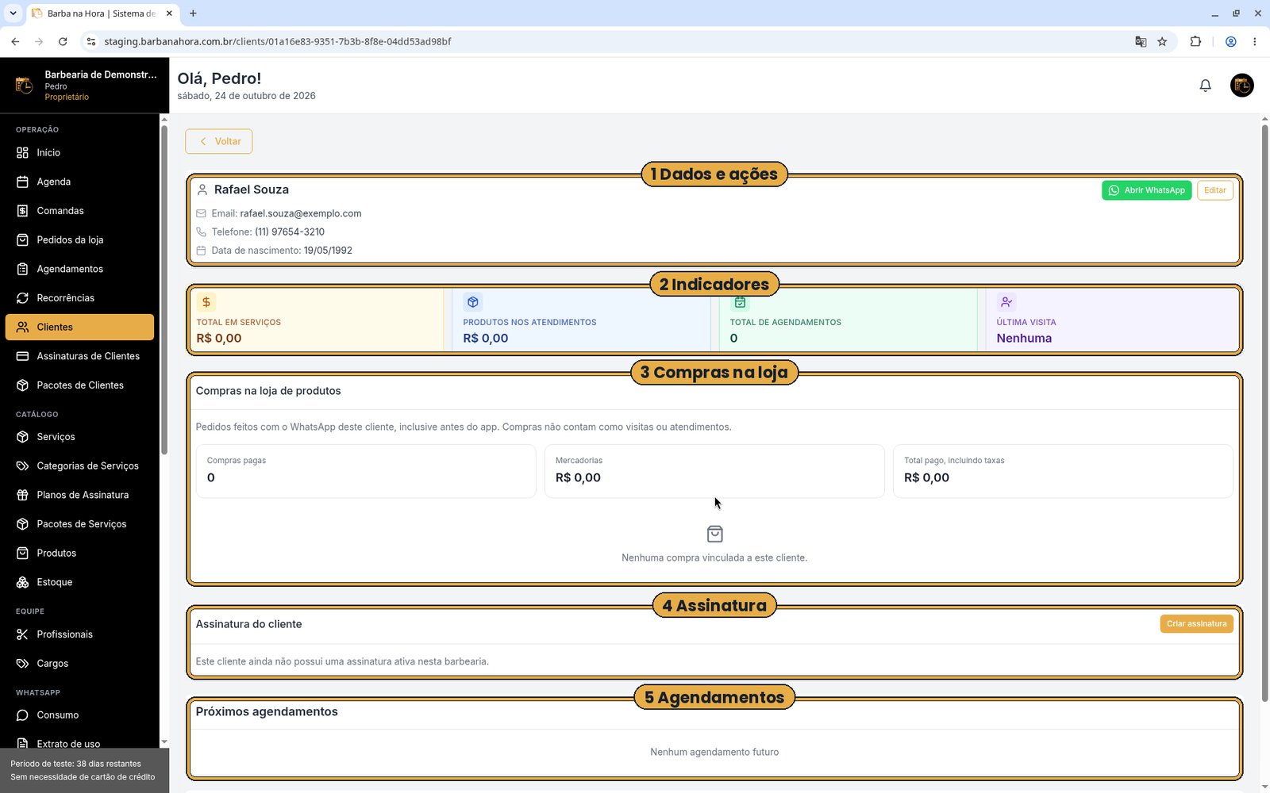The height and width of the screenshot is (793, 1270).
Task: Click the box icon in Produtos nos Atendimentos
Action: click(473, 302)
